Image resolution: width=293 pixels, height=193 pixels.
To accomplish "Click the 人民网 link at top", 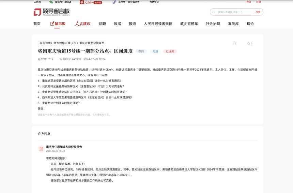I will click(x=37, y=2).
